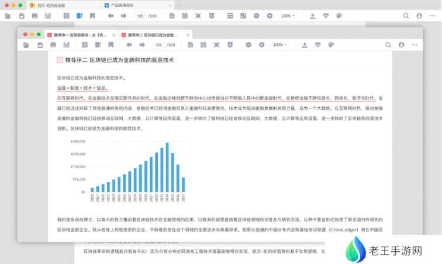The height and width of the screenshot is (264, 442).
Task: Click floppy disk save icon in front window
Action: (x=66, y=45)
